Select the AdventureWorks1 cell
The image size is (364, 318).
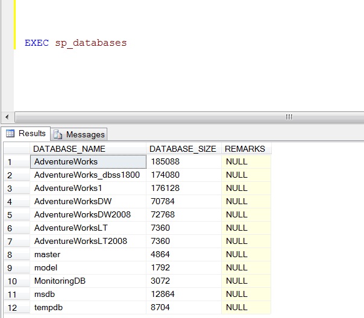click(x=88, y=188)
